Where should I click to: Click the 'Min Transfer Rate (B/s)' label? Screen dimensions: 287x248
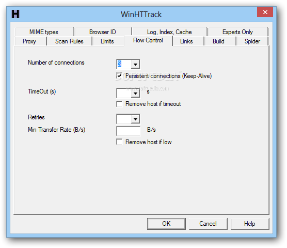[57, 130]
